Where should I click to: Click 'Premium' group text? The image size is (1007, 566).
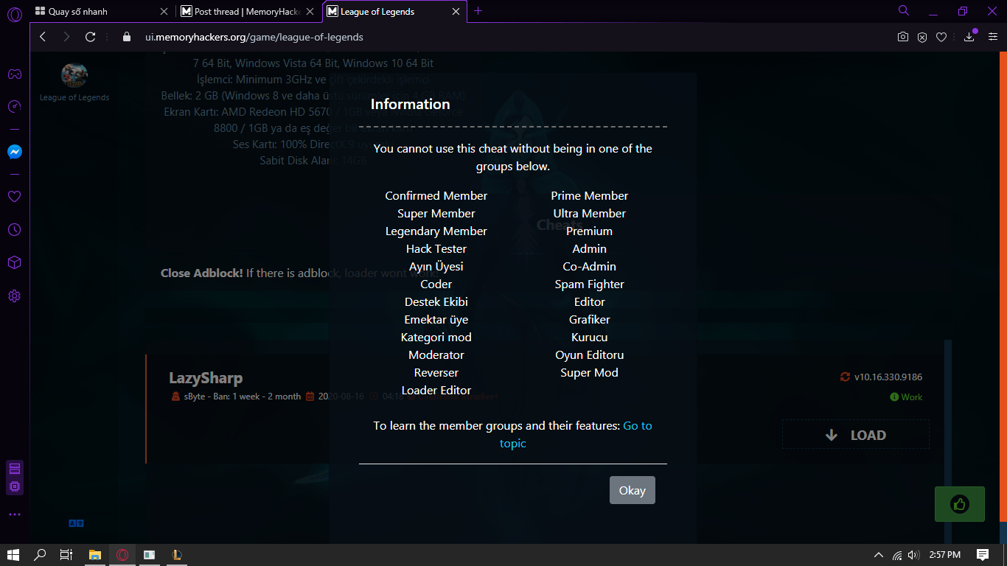click(x=590, y=231)
